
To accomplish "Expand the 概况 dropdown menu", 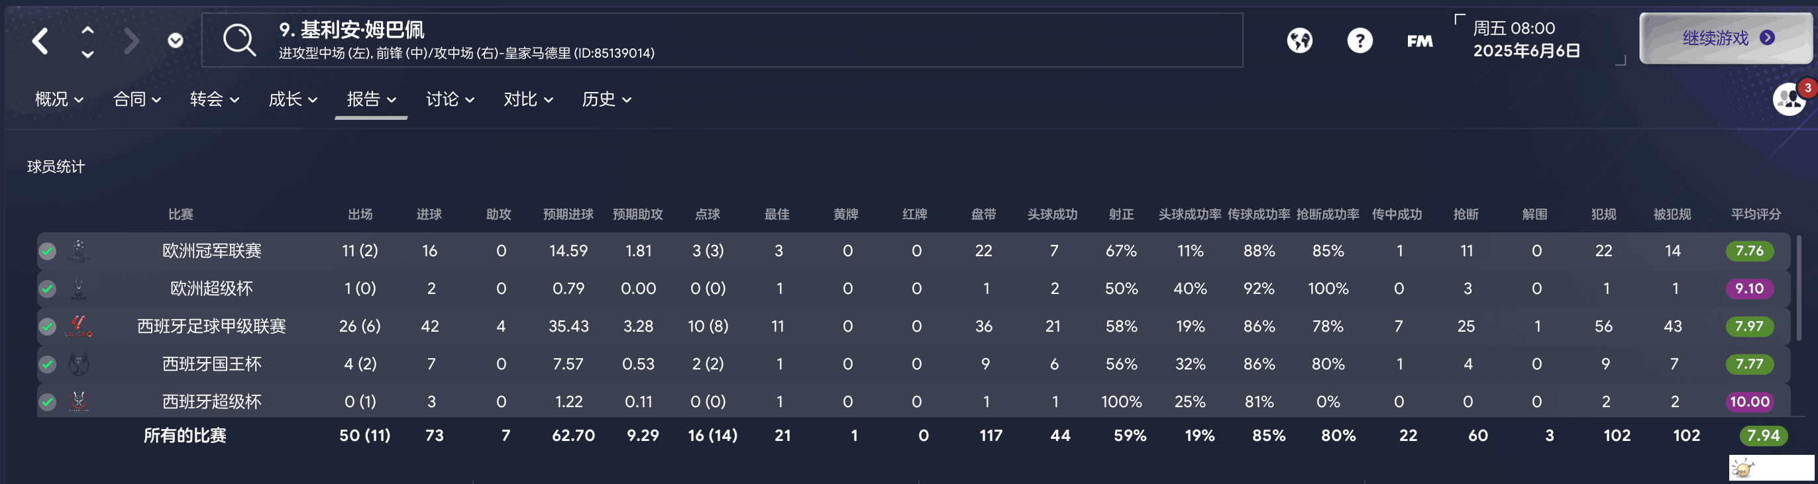I will 59,99.
